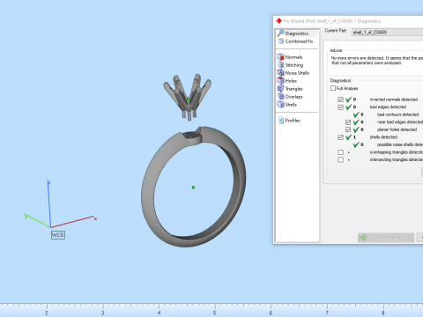Uncheck near bad edges detected checkbox
423x317 pixels.
pos(348,122)
